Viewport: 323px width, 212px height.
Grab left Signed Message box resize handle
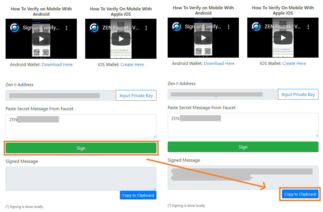point(155,189)
